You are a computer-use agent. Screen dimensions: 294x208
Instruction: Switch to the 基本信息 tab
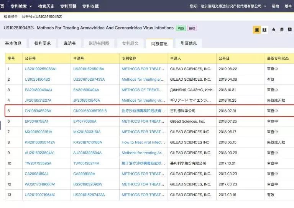[x=13, y=43]
